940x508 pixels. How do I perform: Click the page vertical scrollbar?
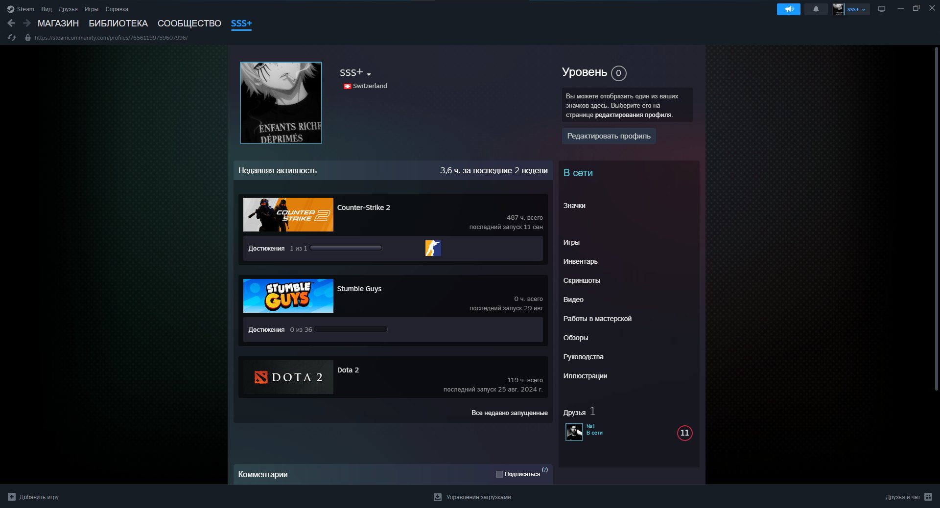(x=936, y=219)
